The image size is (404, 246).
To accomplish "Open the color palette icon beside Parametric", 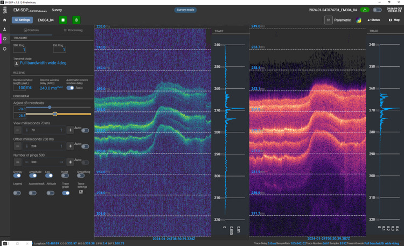I will pos(359,20).
